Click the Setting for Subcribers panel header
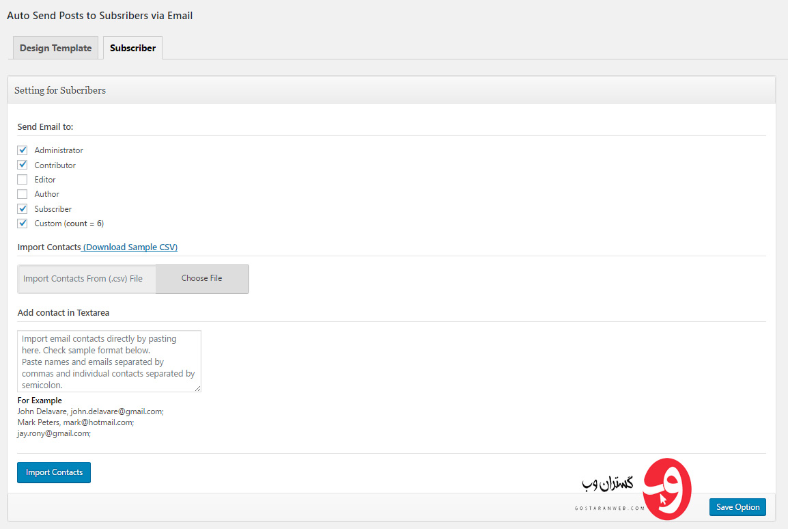 [60, 90]
